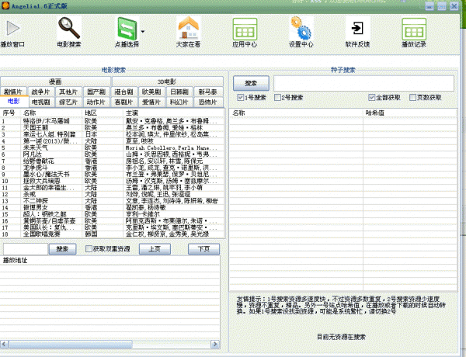The width and height of the screenshot is (466, 357).
Task: Switch to the 电视剧 tab
Action: coord(41,102)
